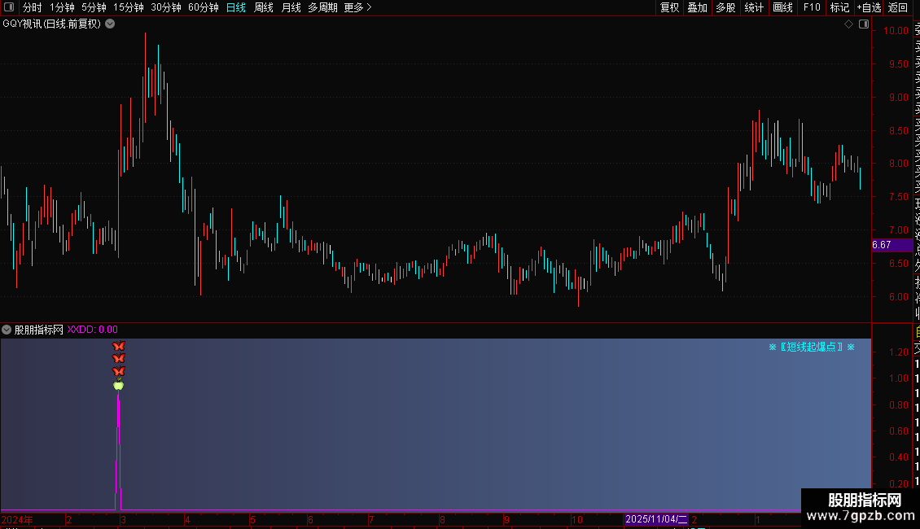Click the 2025/11/04 date marker

(655, 519)
